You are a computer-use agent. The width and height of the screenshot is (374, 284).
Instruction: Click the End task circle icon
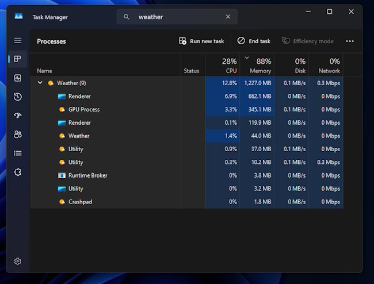point(241,41)
